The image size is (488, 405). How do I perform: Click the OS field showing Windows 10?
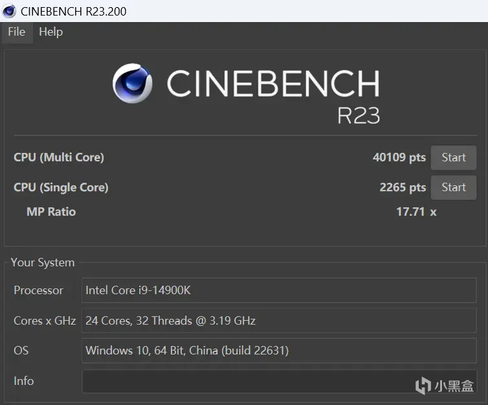(x=279, y=351)
